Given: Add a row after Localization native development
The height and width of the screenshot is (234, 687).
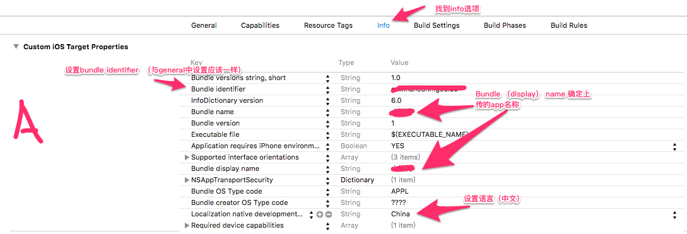Looking at the screenshot, I should pyautogui.click(x=320, y=214).
